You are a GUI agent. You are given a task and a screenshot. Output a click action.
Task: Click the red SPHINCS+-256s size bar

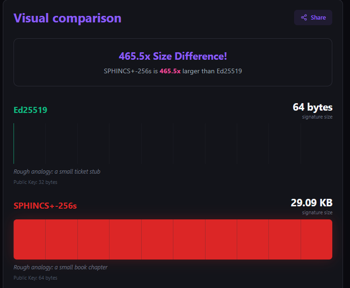[x=173, y=239]
